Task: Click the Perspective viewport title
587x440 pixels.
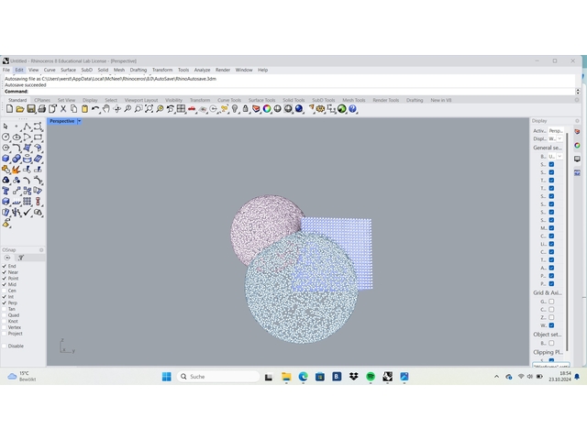Action: (x=61, y=121)
